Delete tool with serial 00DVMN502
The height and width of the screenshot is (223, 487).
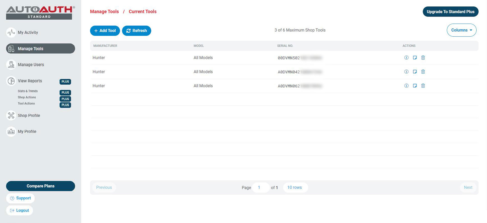tap(423, 58)
